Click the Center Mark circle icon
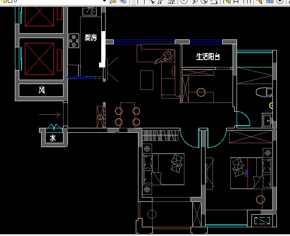Viewport: 290px width, 236px height. pyautogui.click(x=280, y=1)
